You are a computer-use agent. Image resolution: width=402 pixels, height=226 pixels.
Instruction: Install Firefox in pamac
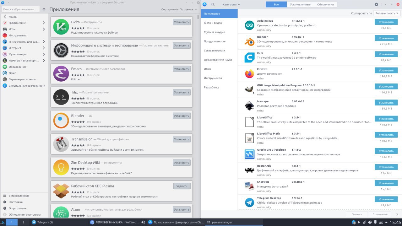386,70
